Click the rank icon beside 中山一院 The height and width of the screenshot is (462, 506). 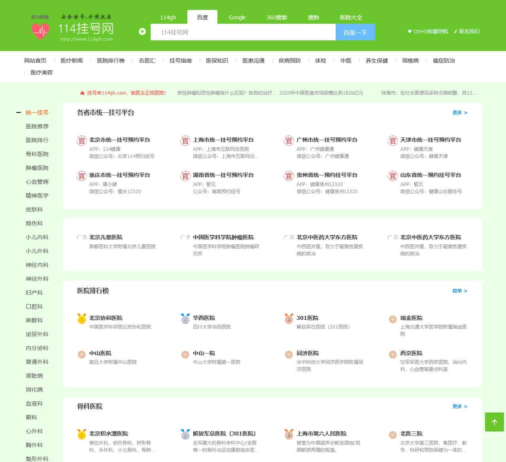[185, 354]
